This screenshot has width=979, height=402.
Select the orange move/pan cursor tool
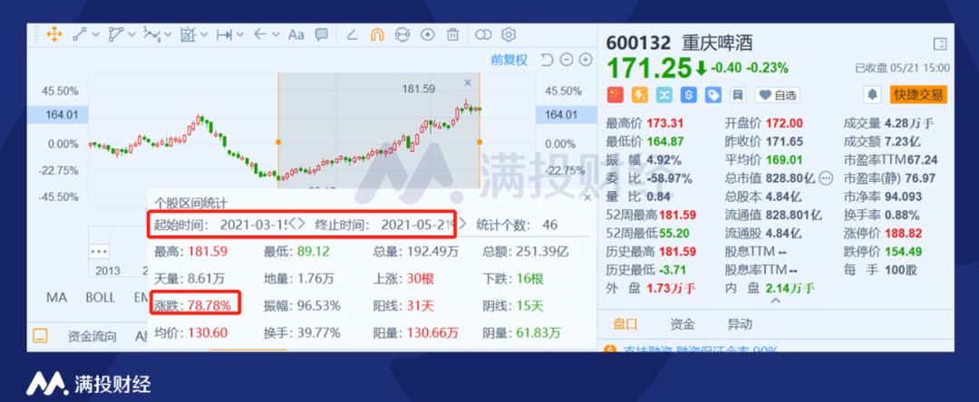pyautogui.click(x=54, y=35)
